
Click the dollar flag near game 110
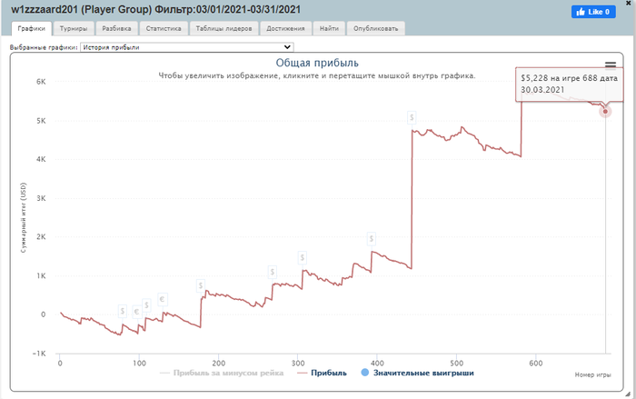(146, 305)
